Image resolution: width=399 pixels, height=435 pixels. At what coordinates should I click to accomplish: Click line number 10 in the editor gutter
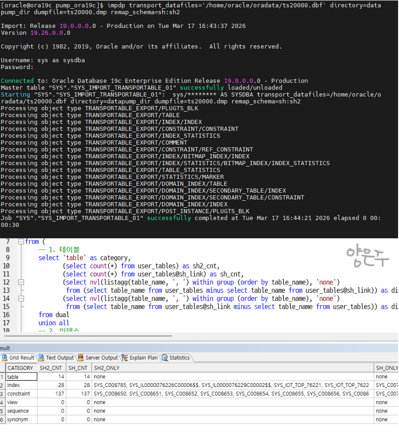tap(6, 266)
